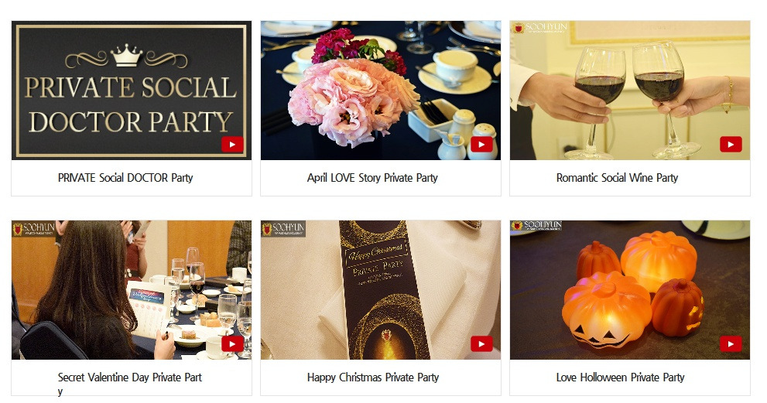
Task: Select the gold crown Doctor Party banner
Action: [x=132, y=91]
